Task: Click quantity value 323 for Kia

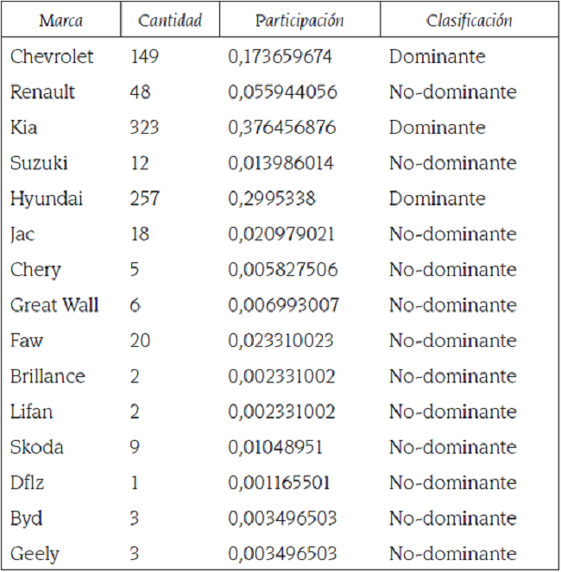Action: [x=145, y=128]
